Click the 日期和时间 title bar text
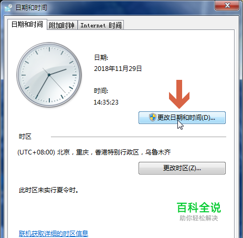The image size is (243, 238). point(31,8)
